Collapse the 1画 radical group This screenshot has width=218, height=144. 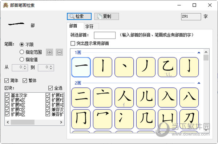(x=199, y=53)
